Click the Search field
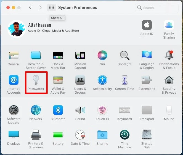Screen dimensions: 183x155 pyautogui.click(x=157, y=8)
